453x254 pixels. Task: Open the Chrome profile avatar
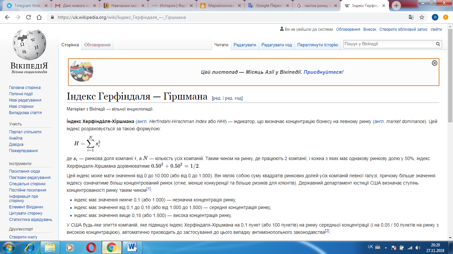[435, 17]
